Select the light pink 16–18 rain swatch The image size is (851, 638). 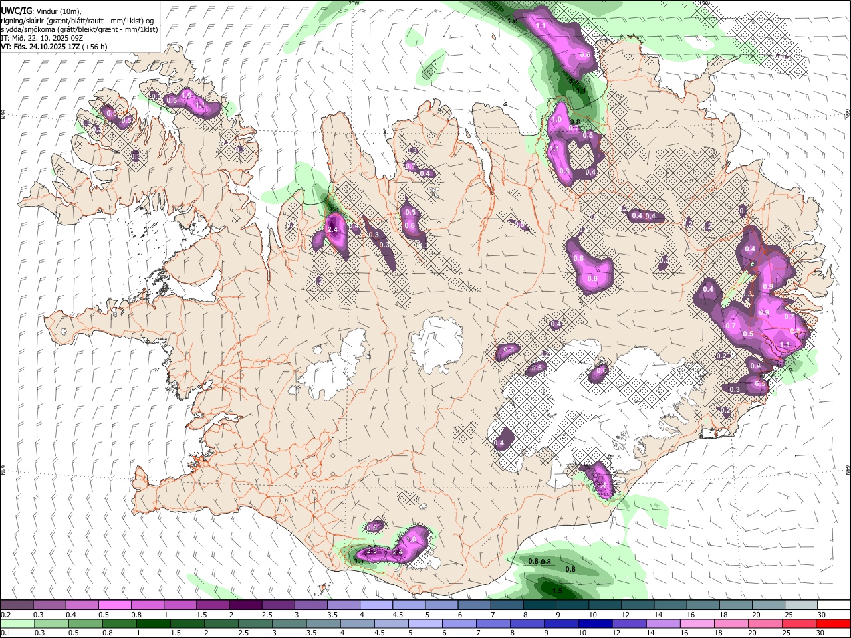tap(697, 623)
